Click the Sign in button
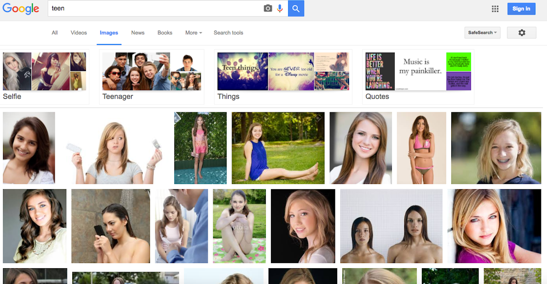The image size is (547, 284). pyautogui.click(x=521, y=9)
